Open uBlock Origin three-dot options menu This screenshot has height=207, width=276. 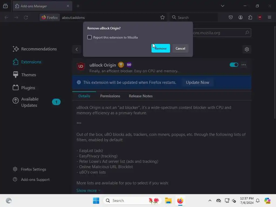[x=244, y=65]
